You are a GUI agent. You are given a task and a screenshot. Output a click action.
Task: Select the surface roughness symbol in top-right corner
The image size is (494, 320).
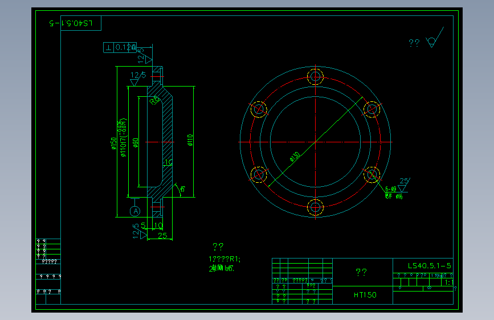tap(435, 38)
